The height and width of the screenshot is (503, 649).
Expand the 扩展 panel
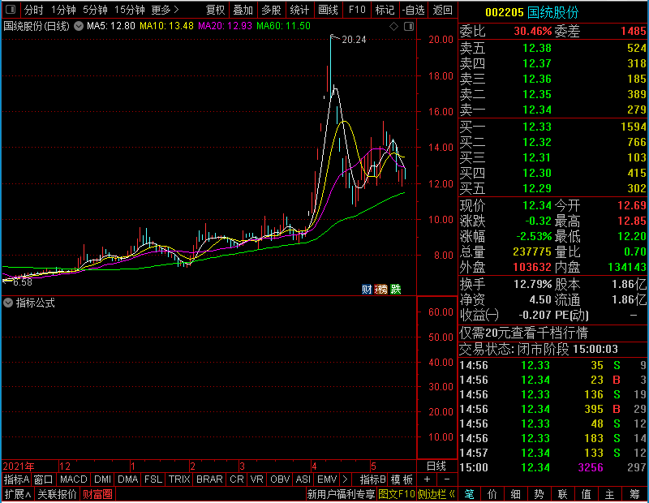click(18, 494)
